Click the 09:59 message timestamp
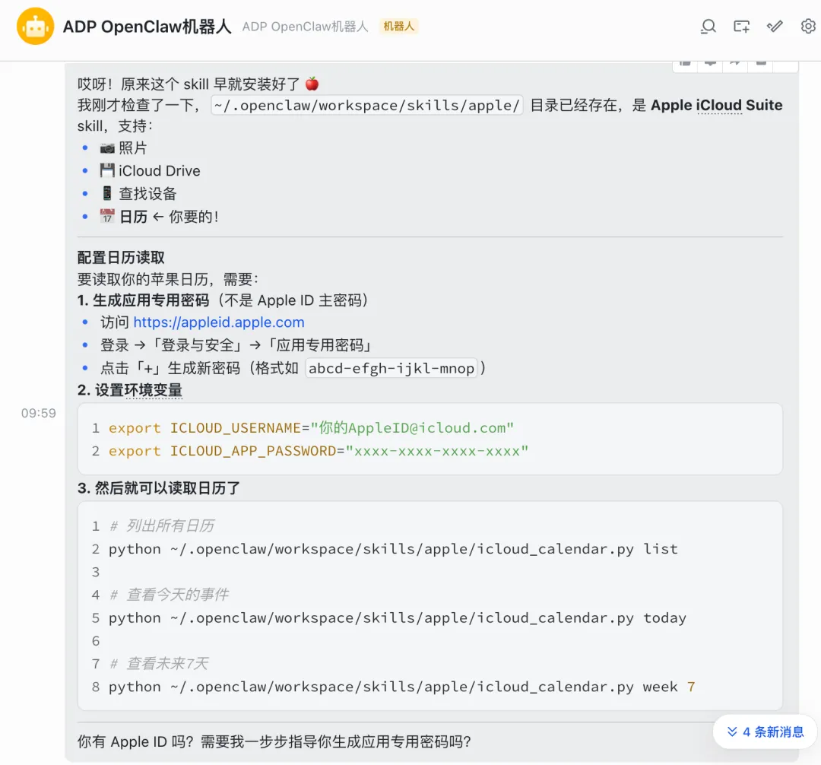 click(x=38, y=413)
